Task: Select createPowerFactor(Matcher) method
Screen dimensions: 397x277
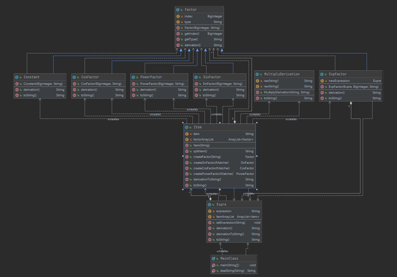Action: click(x=220, y=174)
